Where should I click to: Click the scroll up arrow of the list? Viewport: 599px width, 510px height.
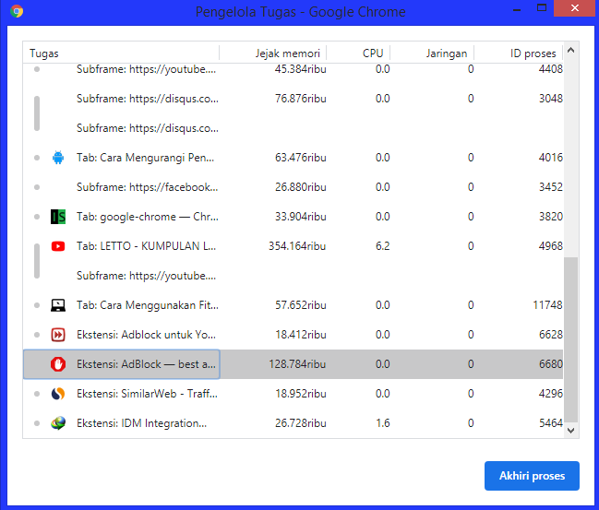tap(570, 50)
